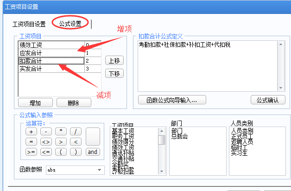
Task: Click the 下移 move down button
Action: (x=114, y=74)
